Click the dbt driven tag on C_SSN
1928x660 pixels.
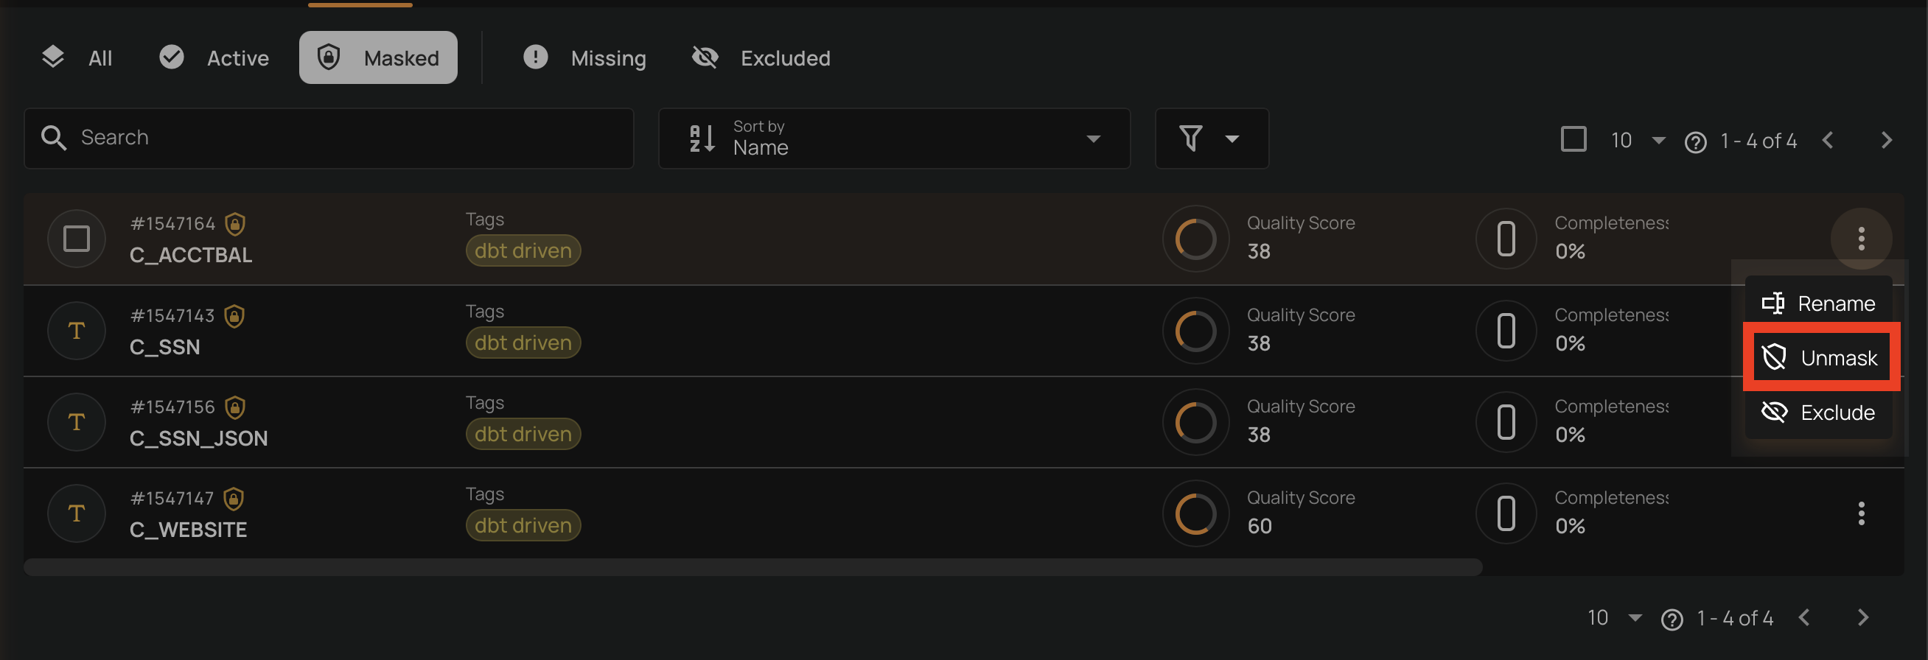(523, 343)
